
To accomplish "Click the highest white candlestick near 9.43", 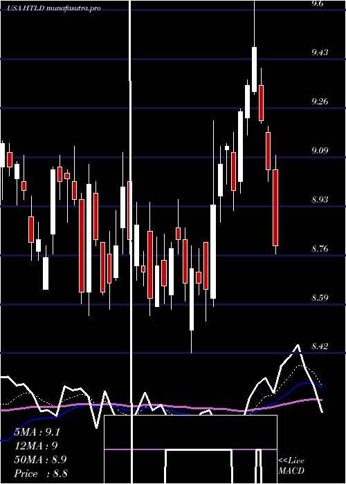I will pyautogui.click(x=254, y=69).
